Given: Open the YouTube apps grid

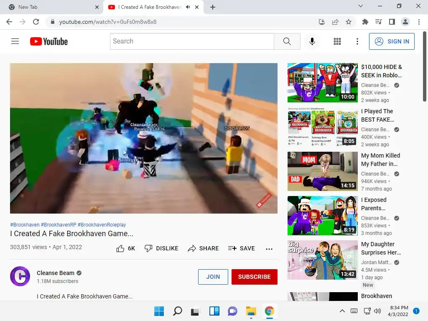Looking at the screenshot, I should pyautogui.click(x=337, y=41).
